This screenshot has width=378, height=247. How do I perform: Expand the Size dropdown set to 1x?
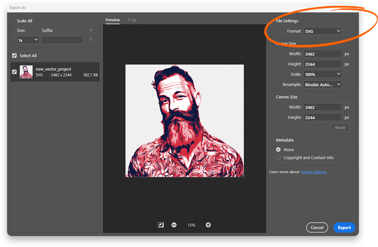pyautogui.click(x=28, y=40)
